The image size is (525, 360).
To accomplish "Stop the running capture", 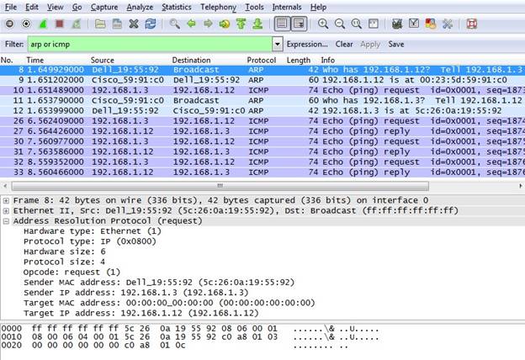I will tap(60, 24).
